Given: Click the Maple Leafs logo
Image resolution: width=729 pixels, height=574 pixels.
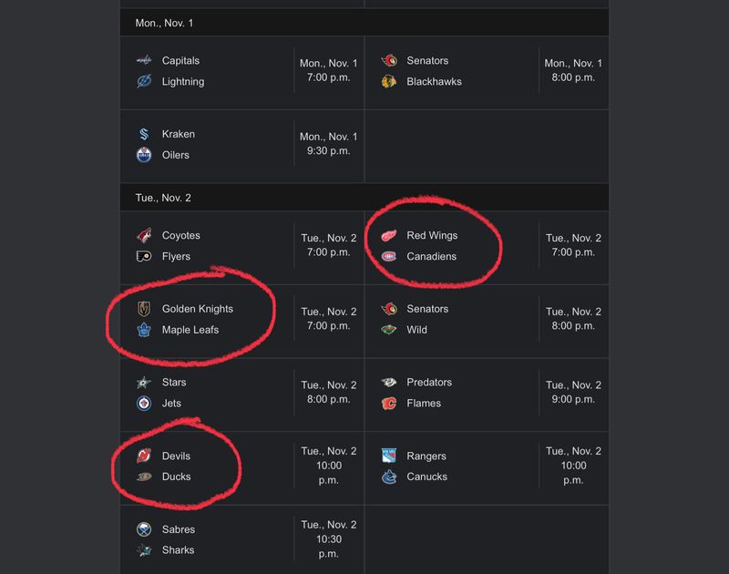Looking at the screenshot, I should [x=144, y=330].
